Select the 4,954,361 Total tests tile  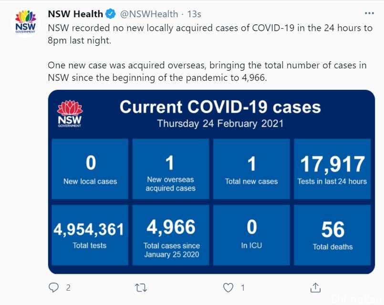click(x=90, y=235)
